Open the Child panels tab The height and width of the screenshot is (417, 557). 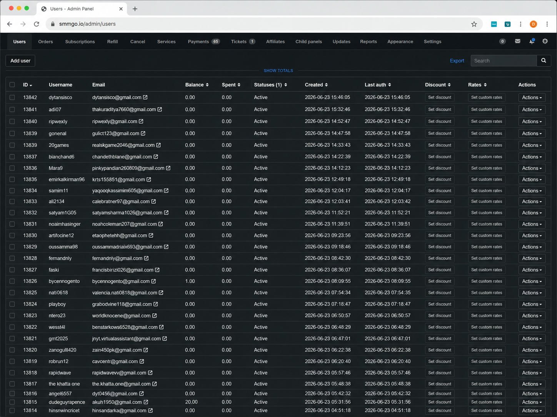(x=309, y=41)
